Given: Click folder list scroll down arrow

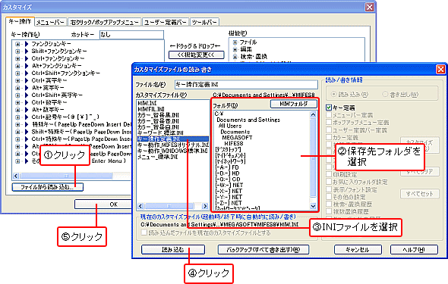Looking at the screenshot, I should 313,206.
